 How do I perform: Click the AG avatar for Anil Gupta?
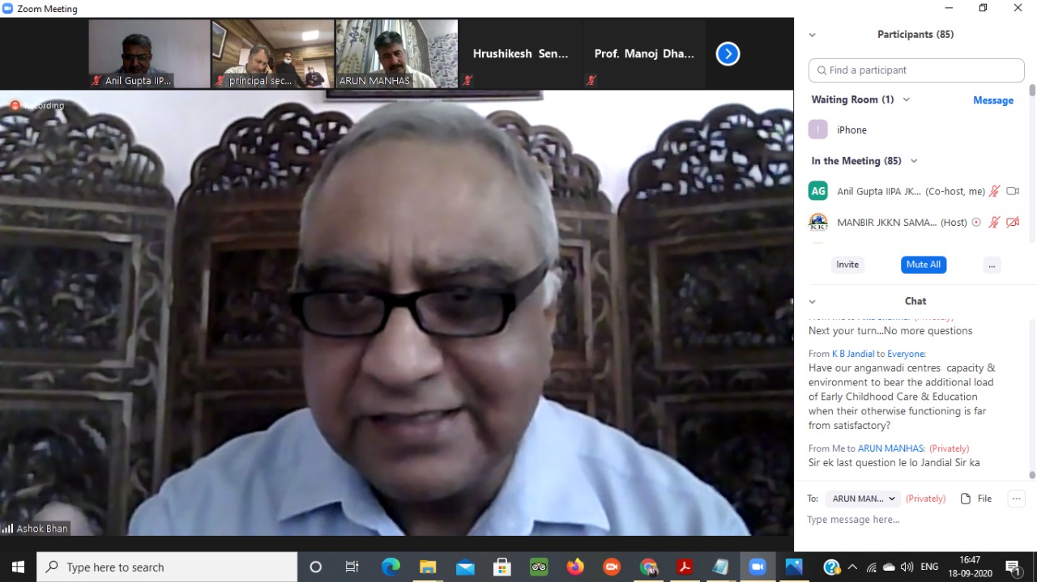[818, 191]
